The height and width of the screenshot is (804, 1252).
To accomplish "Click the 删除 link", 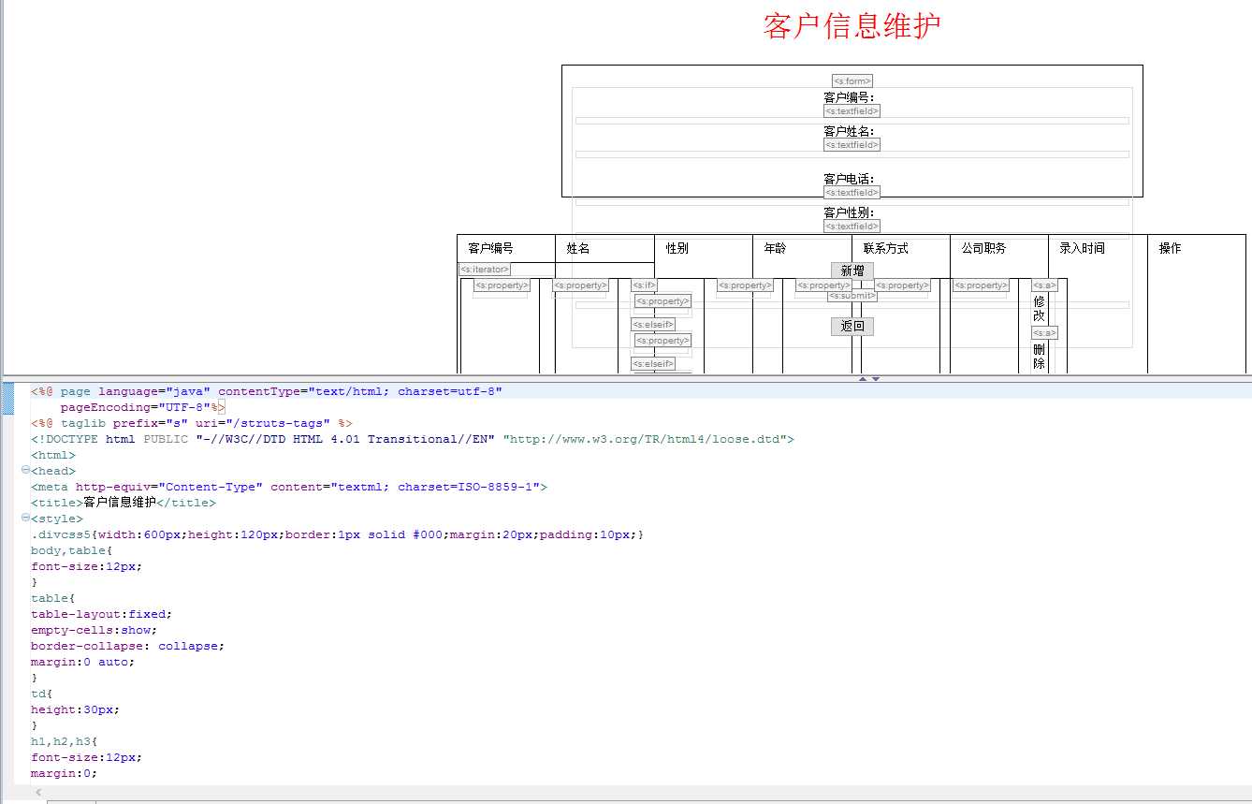I will coord(1039,357).
